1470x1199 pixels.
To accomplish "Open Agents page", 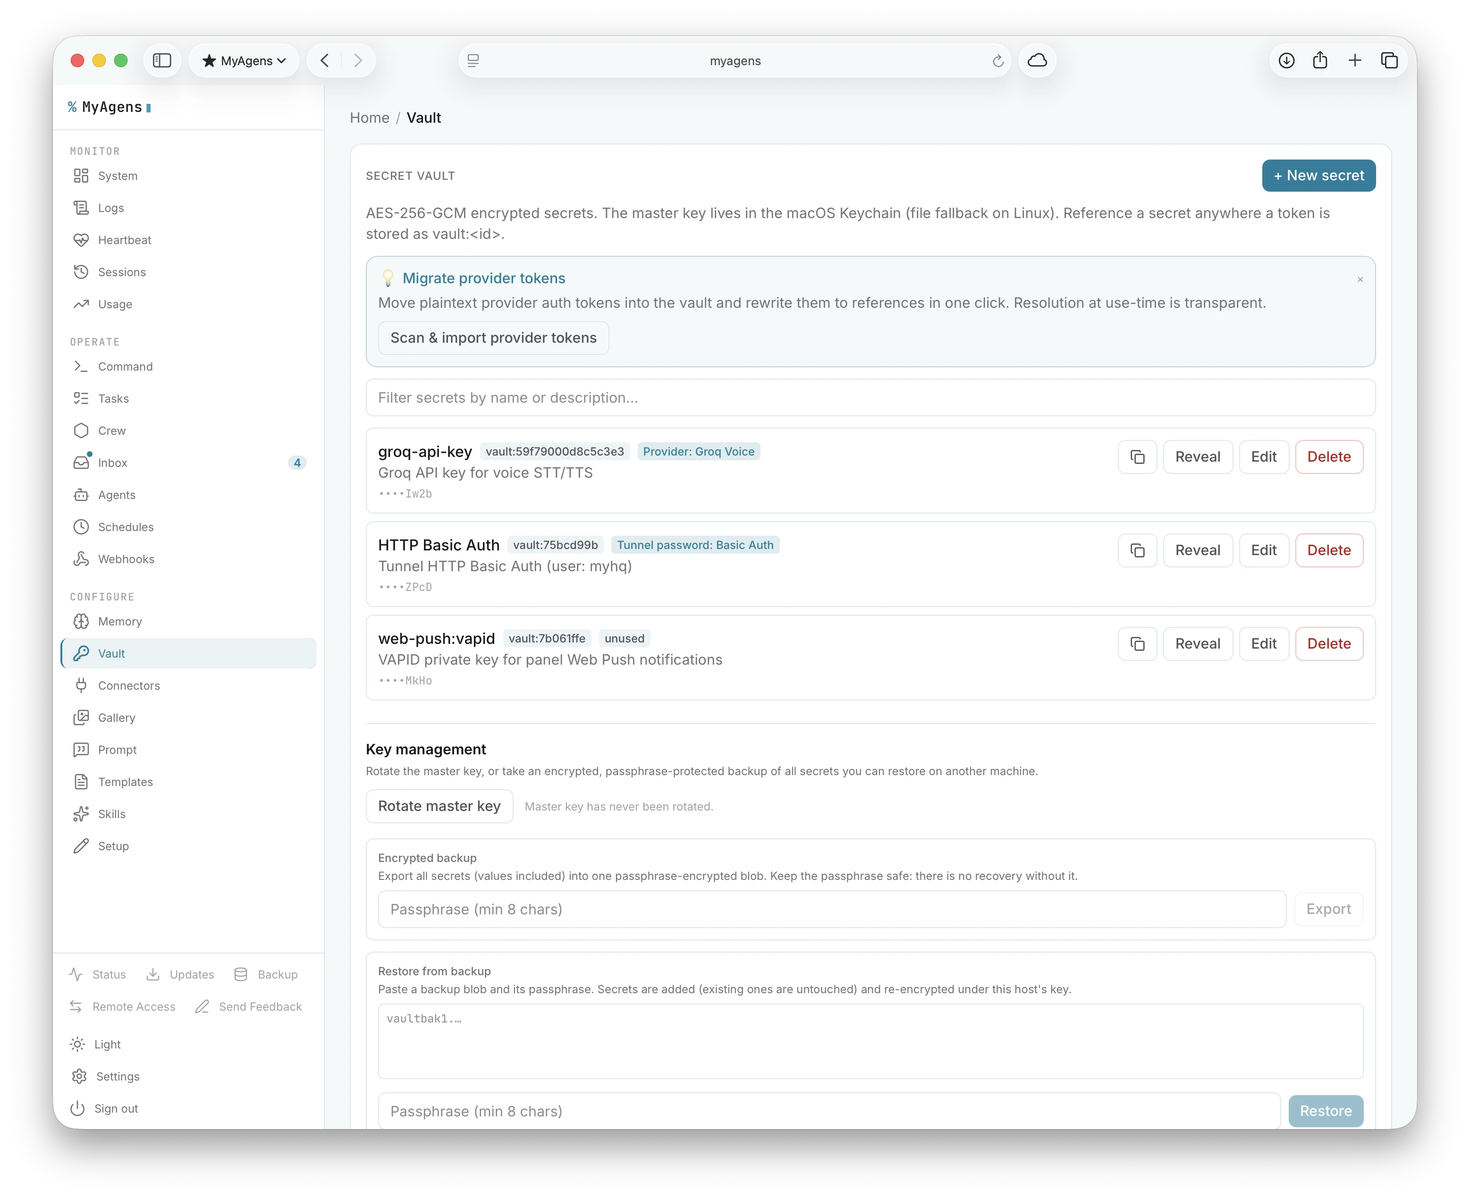I will pyautogui.click(x=188, y=495).
